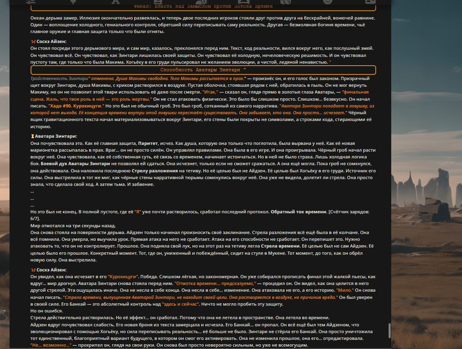Click the bold text "Стрелу разложения"
This screenshot has height=349, width=462.
(x=155, y=171)
